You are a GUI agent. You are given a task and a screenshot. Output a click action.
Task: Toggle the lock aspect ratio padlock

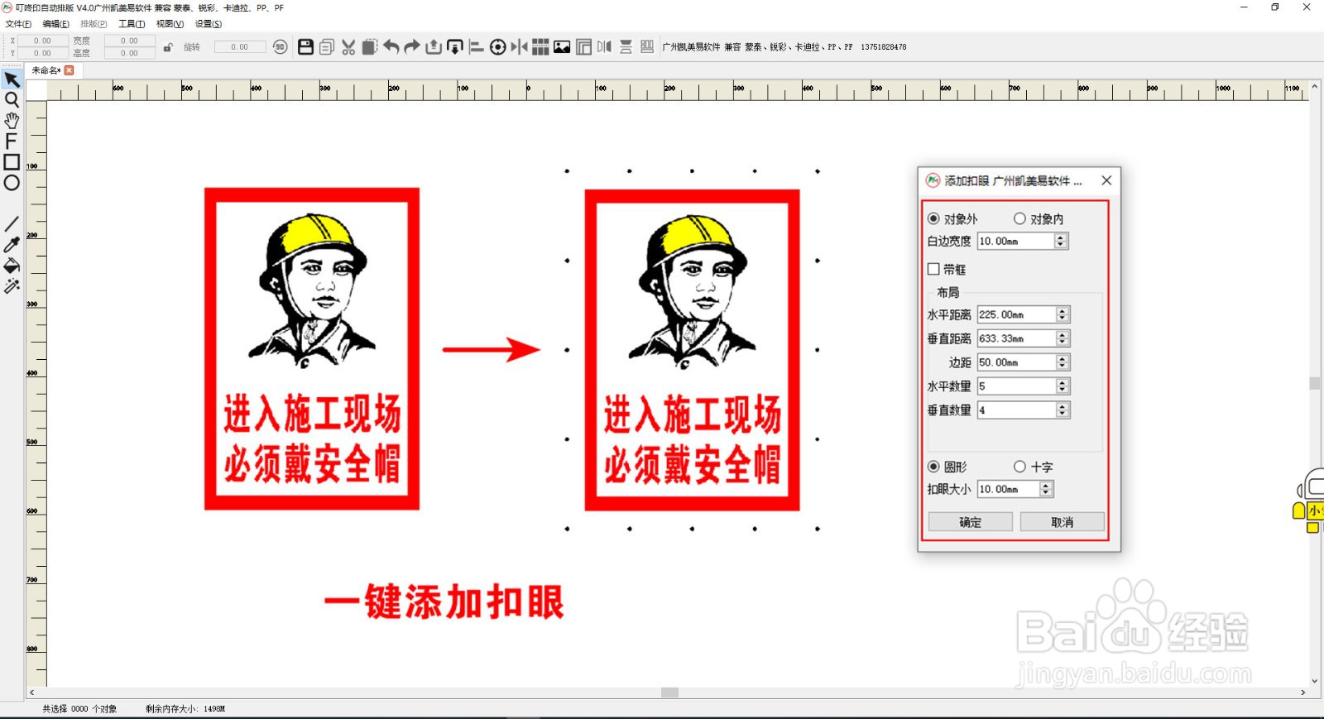168,47
